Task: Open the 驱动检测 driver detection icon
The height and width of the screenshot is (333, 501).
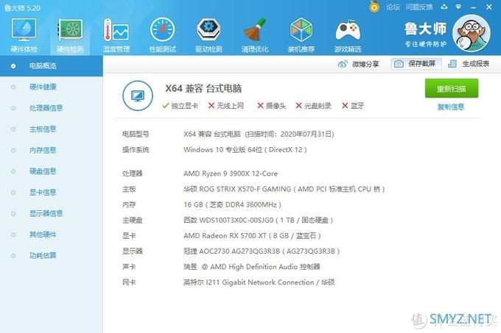Action: coord(209,35)
